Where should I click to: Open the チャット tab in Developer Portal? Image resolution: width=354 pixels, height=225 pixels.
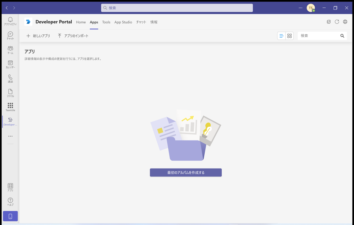point(141,22)
